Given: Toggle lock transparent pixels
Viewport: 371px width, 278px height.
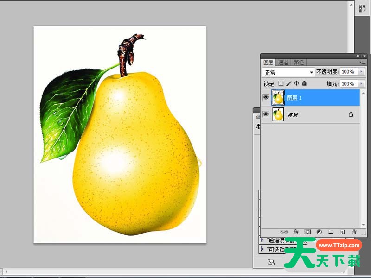Looking at the screenshot, I should coord(281,84).
